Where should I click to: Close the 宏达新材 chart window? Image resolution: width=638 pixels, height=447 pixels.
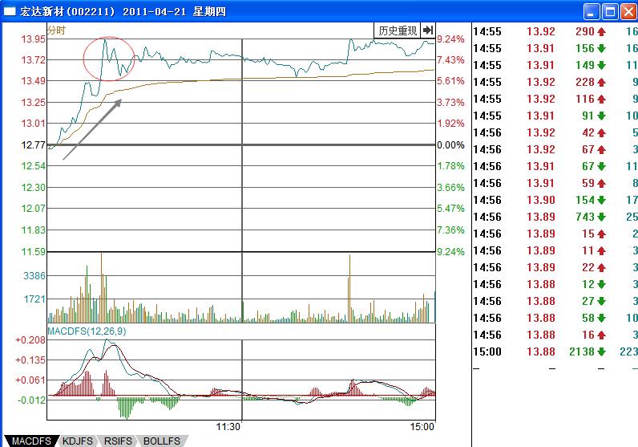627,11
